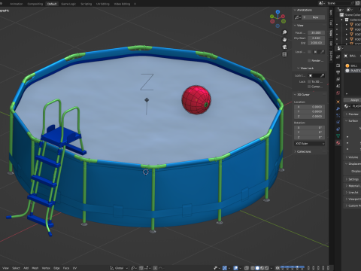Expand the Collections panel

coord(295,151)
